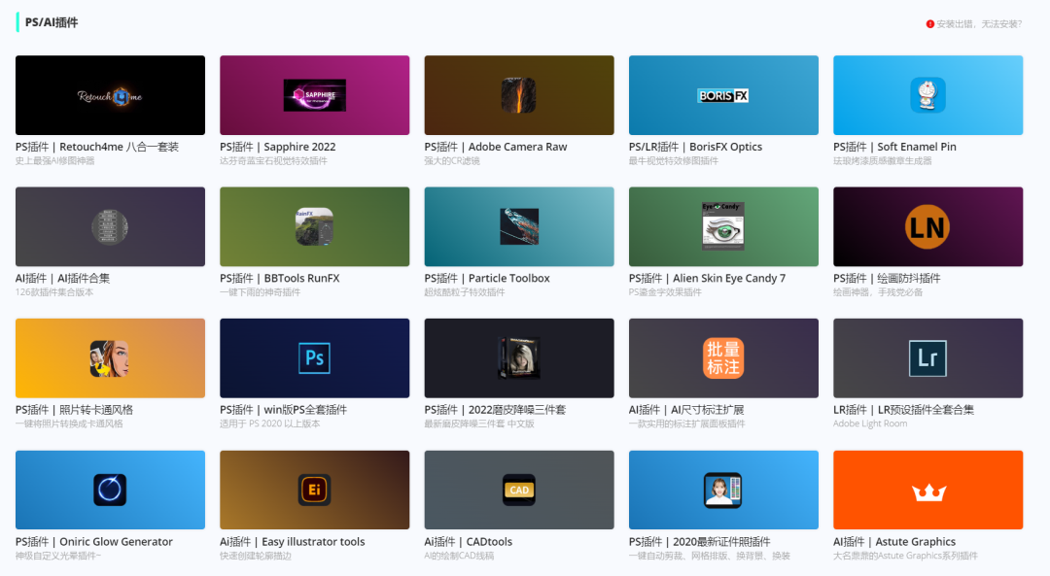The image size is (1050, 576).
Task: Click the Retouch4me logo thumbnail
Action: 110,95
